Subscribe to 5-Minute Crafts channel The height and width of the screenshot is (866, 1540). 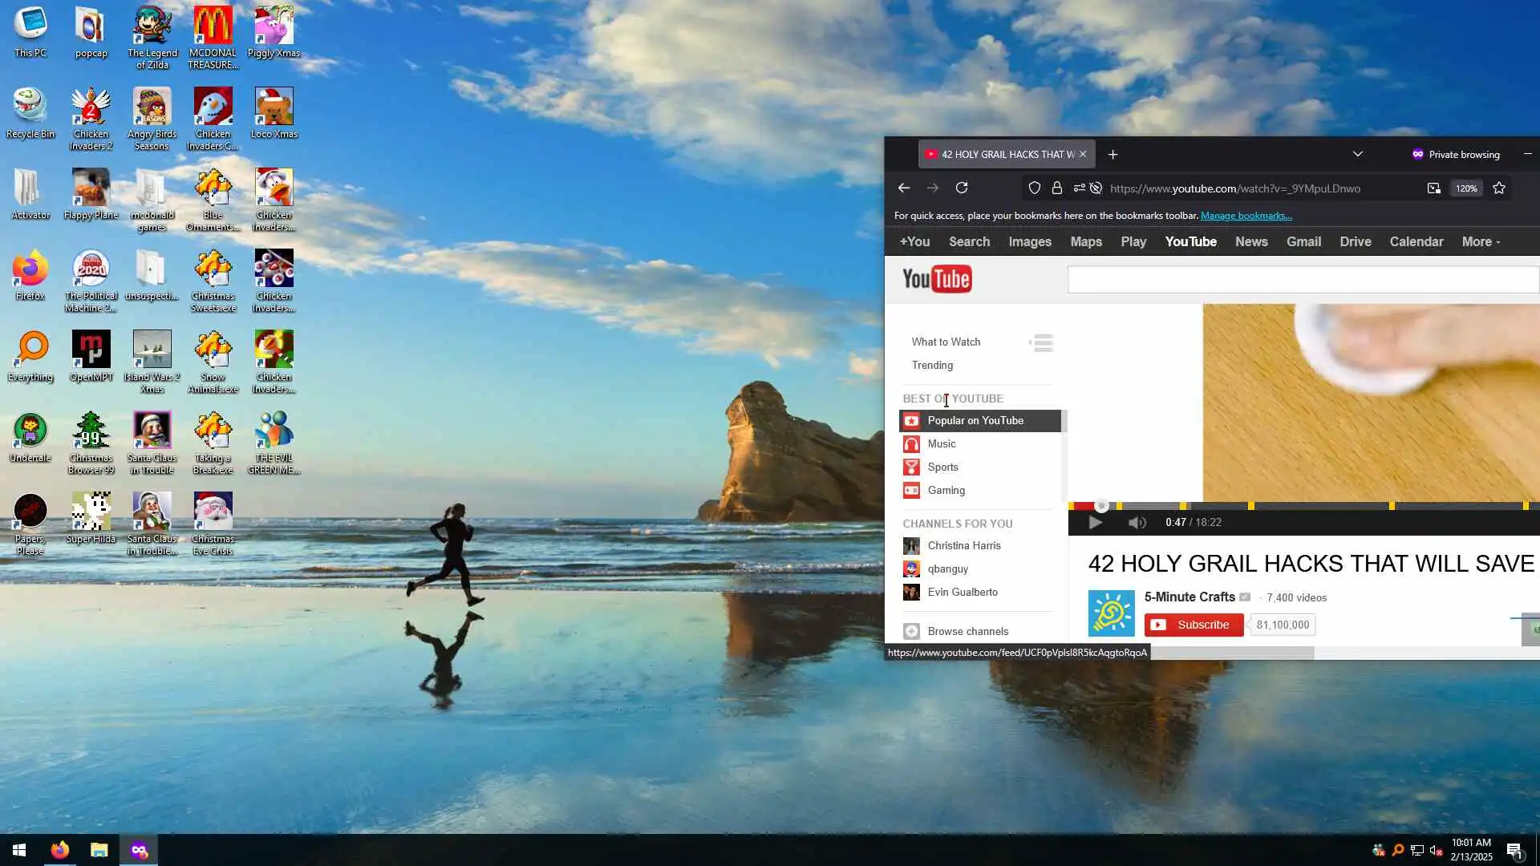(x=1193, y=625)
